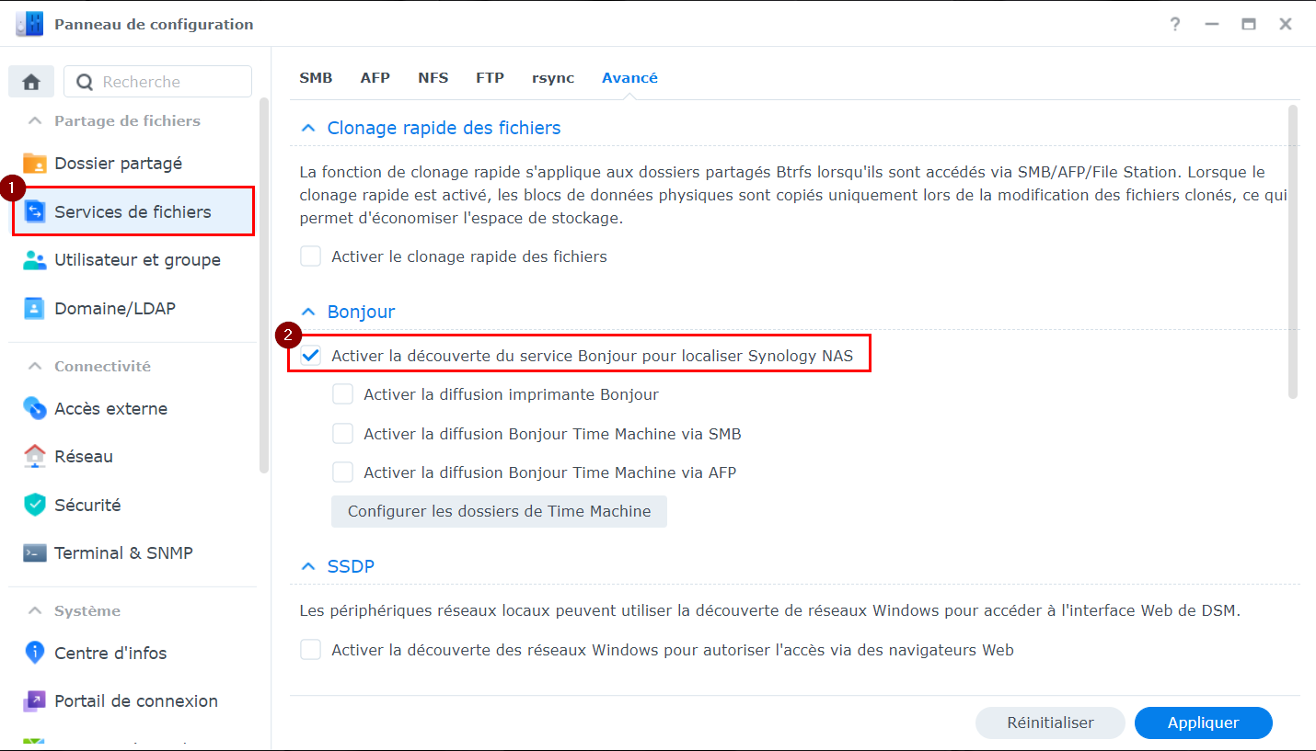This screenshot has height=751, width=1316.
Task: Click the Réinitialiser button
Action: click(x=1050, y=723)
